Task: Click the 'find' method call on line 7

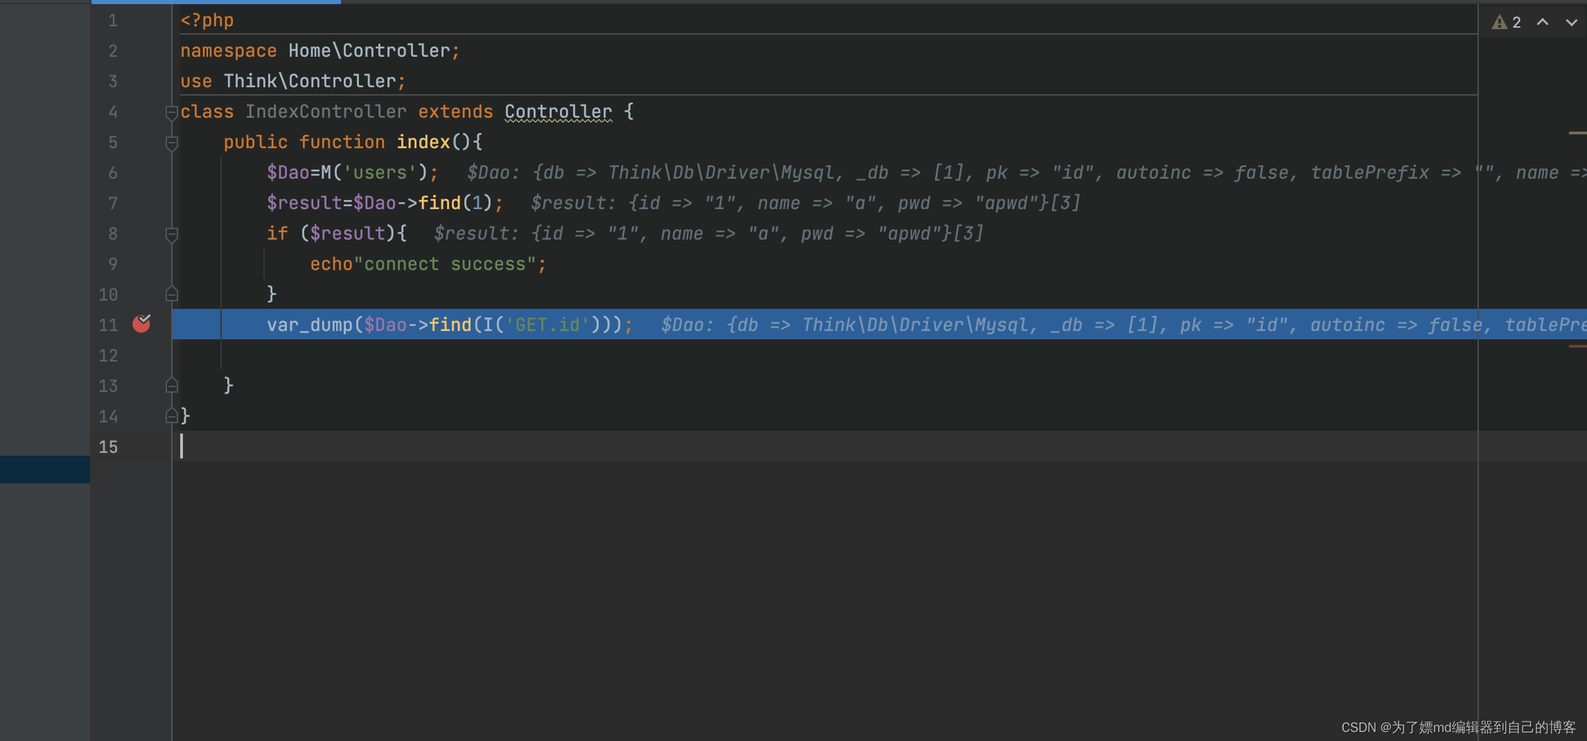Action: click(439, 203)
